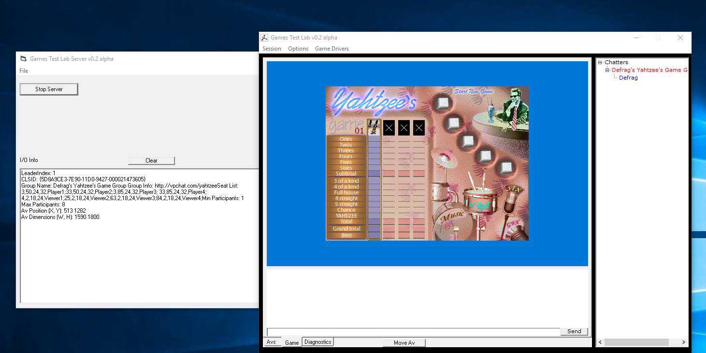Click the 5 straight row label
This screenshot has height=353, width=706.
(x=346, y=204)
